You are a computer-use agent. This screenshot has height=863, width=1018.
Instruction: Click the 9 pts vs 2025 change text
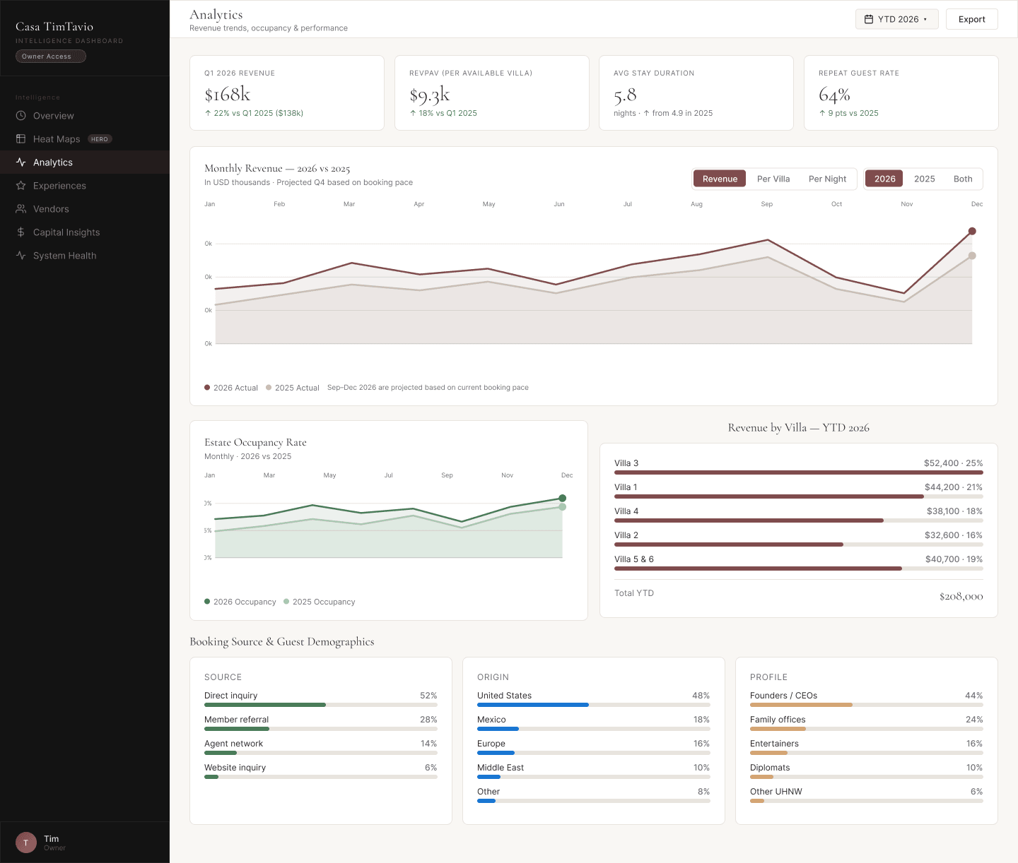(x=848, y=113)
